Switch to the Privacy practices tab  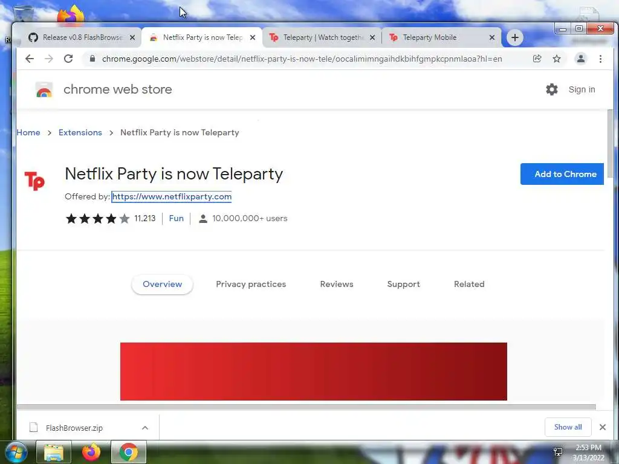click(251, 284)
